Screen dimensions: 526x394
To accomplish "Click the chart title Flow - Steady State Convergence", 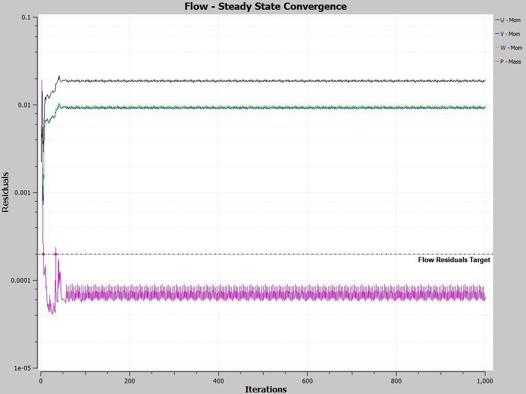I will coord(266,6).
